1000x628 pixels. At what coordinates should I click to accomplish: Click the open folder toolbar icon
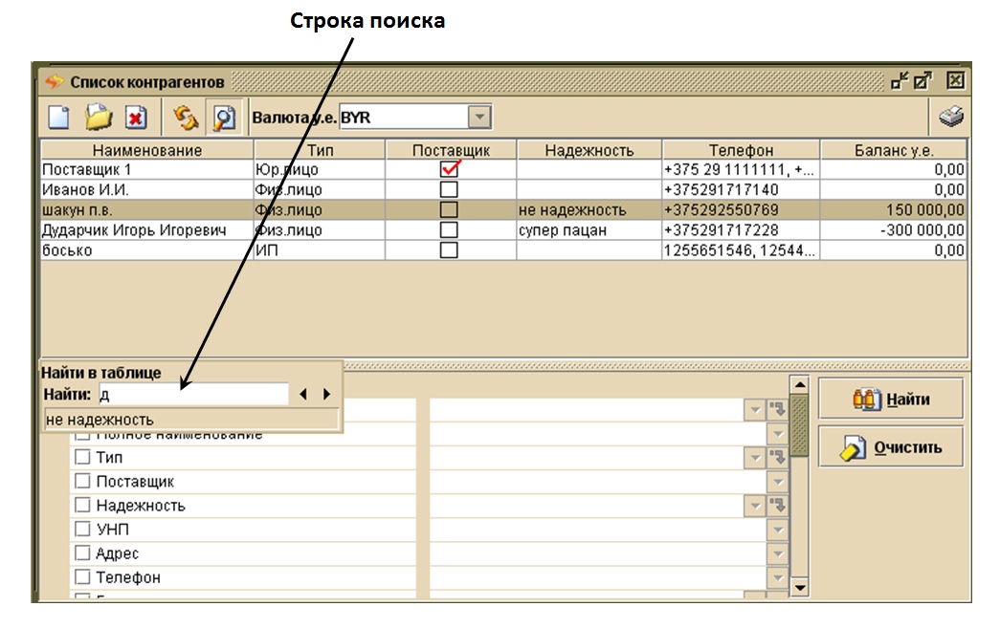(x=98, y=118)
